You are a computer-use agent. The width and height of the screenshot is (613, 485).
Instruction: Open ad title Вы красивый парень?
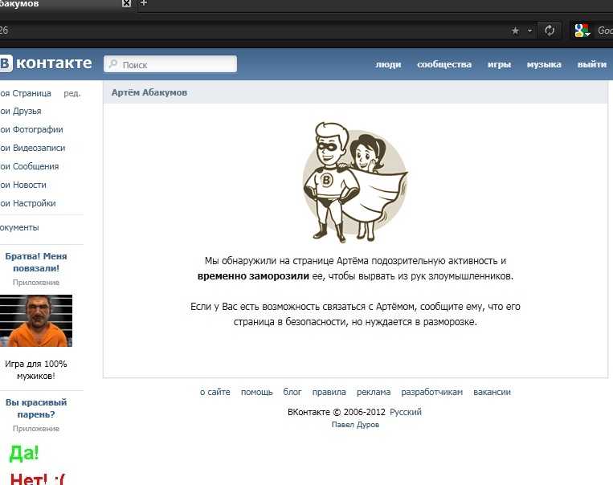[36, 408]
